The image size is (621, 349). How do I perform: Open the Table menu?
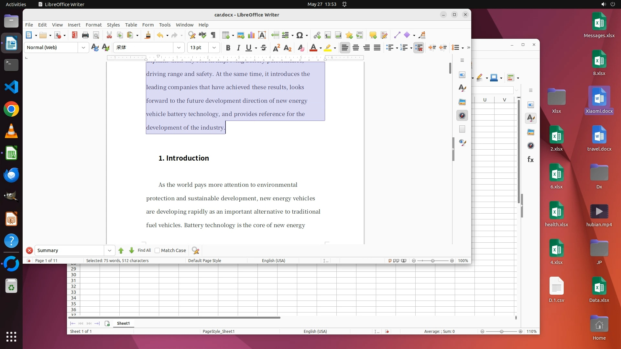(131, 25)
